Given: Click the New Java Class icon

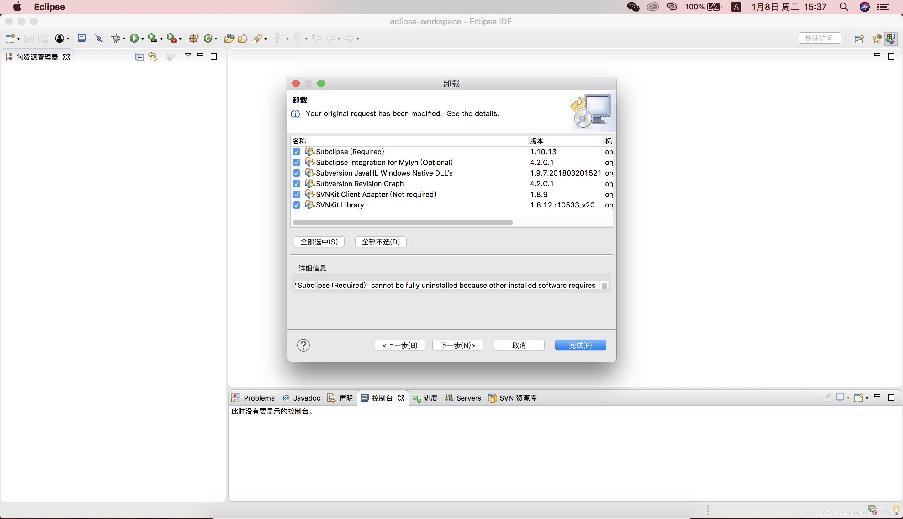Looking at the screenshot, I should [x=208, y=38].
